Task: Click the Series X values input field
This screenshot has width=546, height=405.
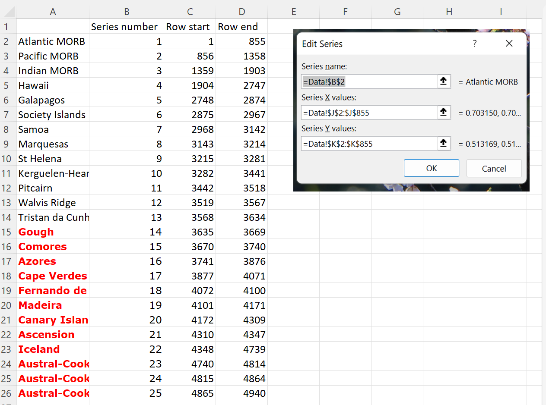Action: coord(369,113)
